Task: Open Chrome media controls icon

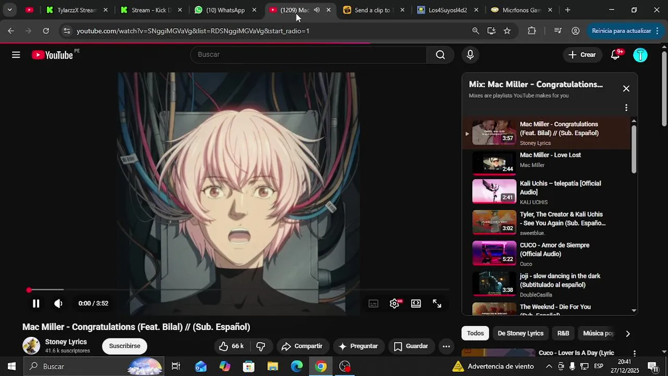Action: [558, 31]
